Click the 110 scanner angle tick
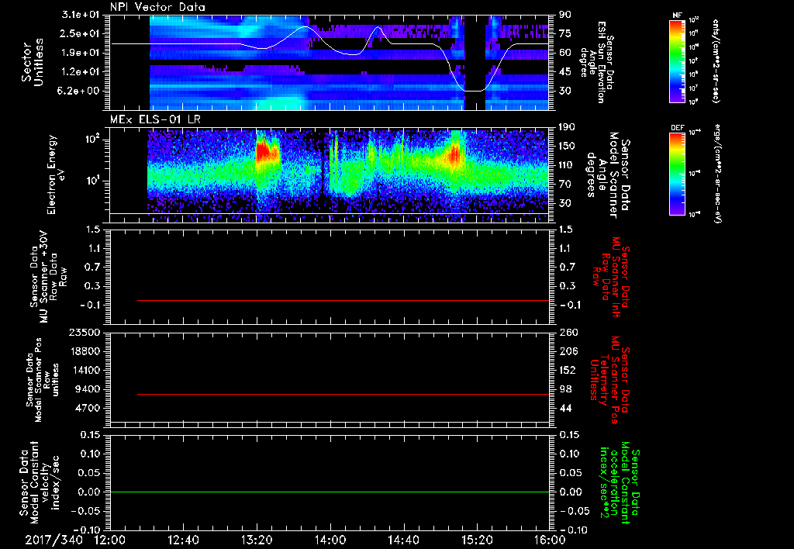The width and height of the screenshot is (794, 549). [567, 165]
